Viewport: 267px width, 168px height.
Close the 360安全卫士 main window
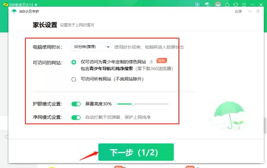point(261,5)
